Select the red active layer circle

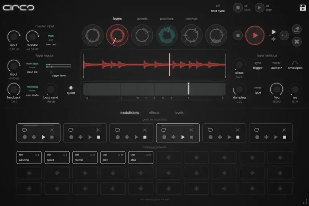point(117,35)
